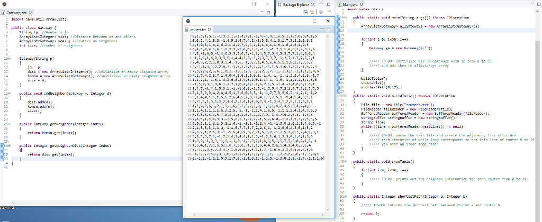Click the 'size++;' statement in addNeighbor

coord(34,110)
